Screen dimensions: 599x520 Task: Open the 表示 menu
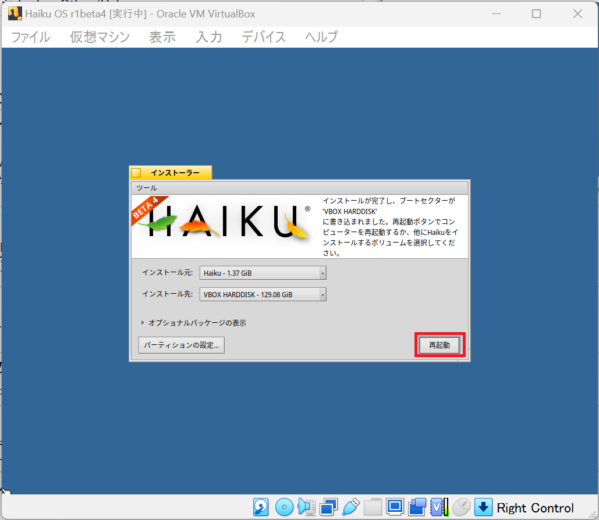(162, 37)
